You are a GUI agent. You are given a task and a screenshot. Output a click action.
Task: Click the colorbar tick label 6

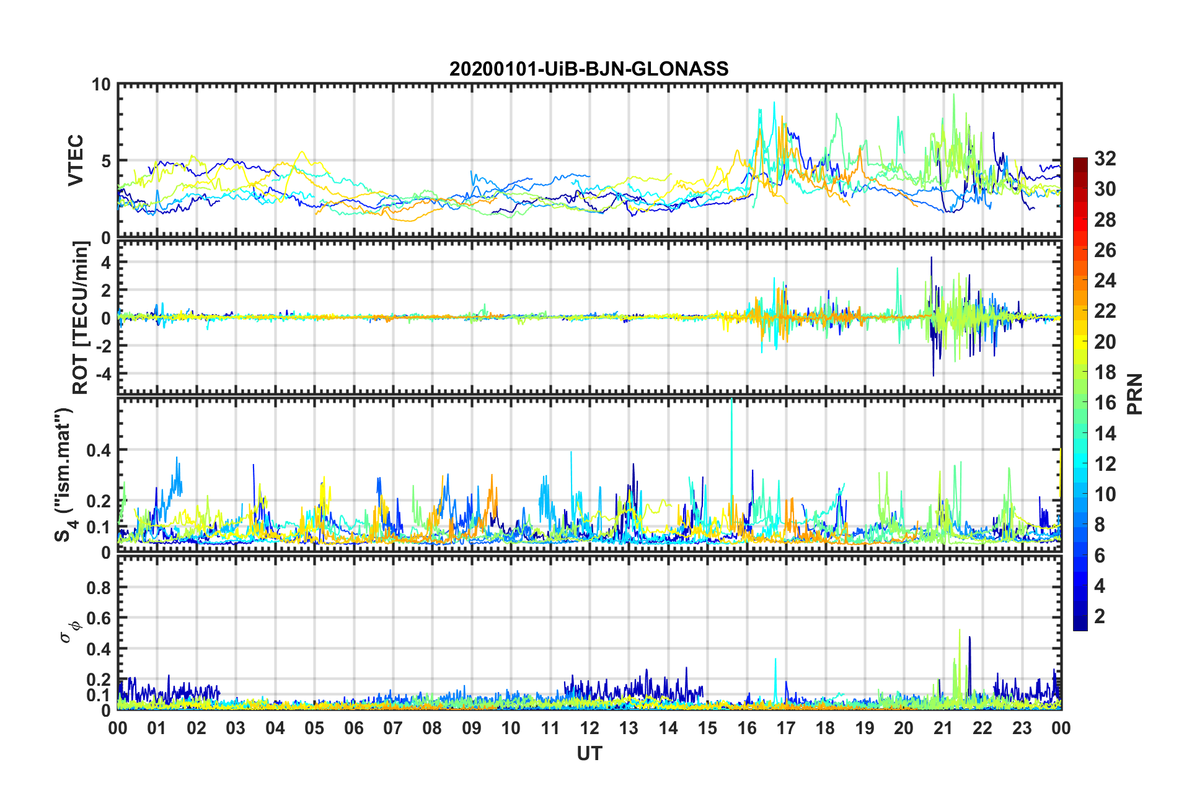1100,556
